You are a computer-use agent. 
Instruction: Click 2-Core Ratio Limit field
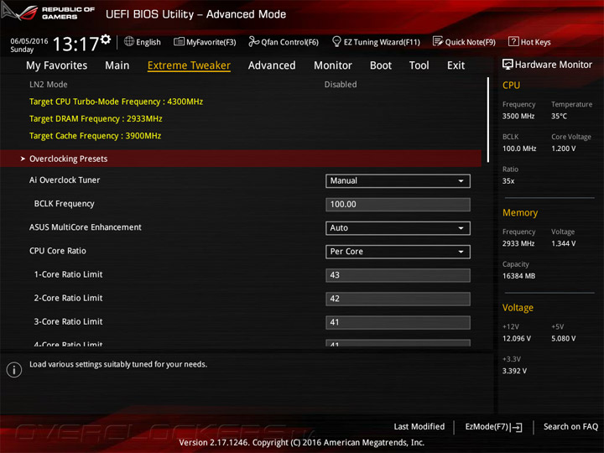(x=398, y=299)
